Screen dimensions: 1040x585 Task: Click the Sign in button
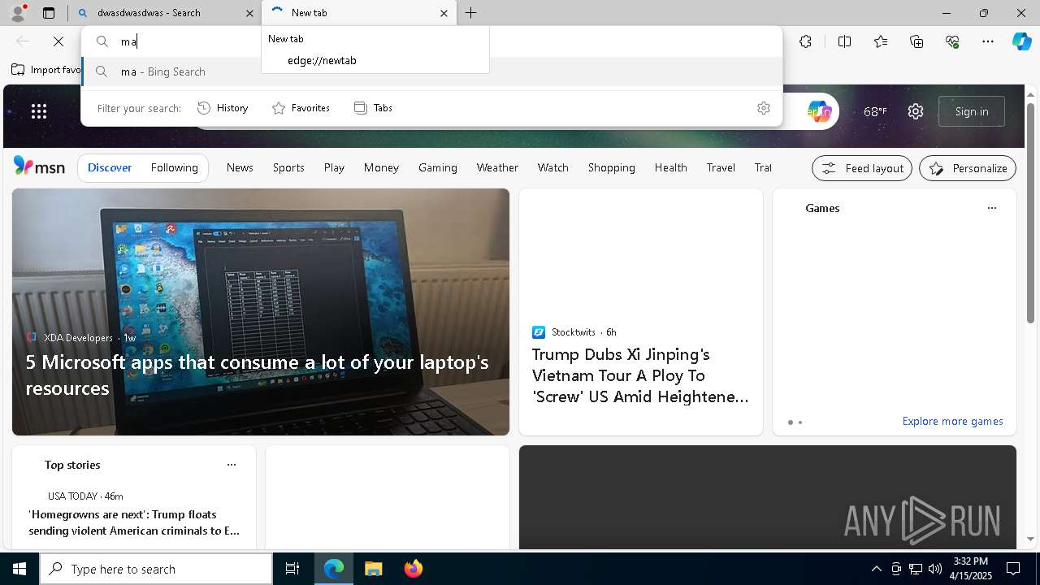click(972, 111)
